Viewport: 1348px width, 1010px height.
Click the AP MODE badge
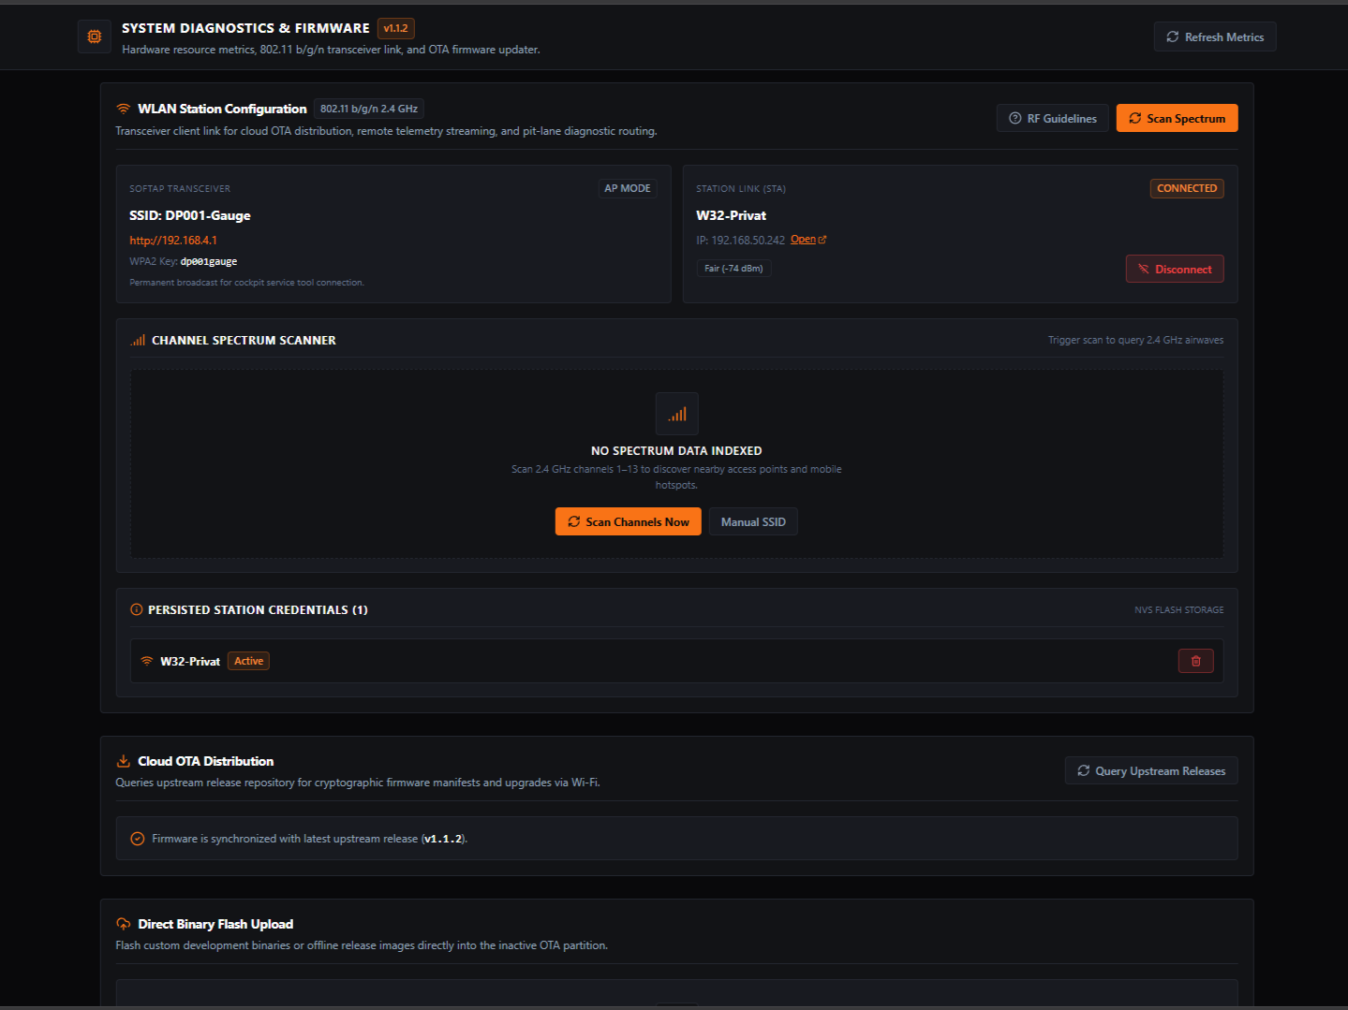pos(628,188)
